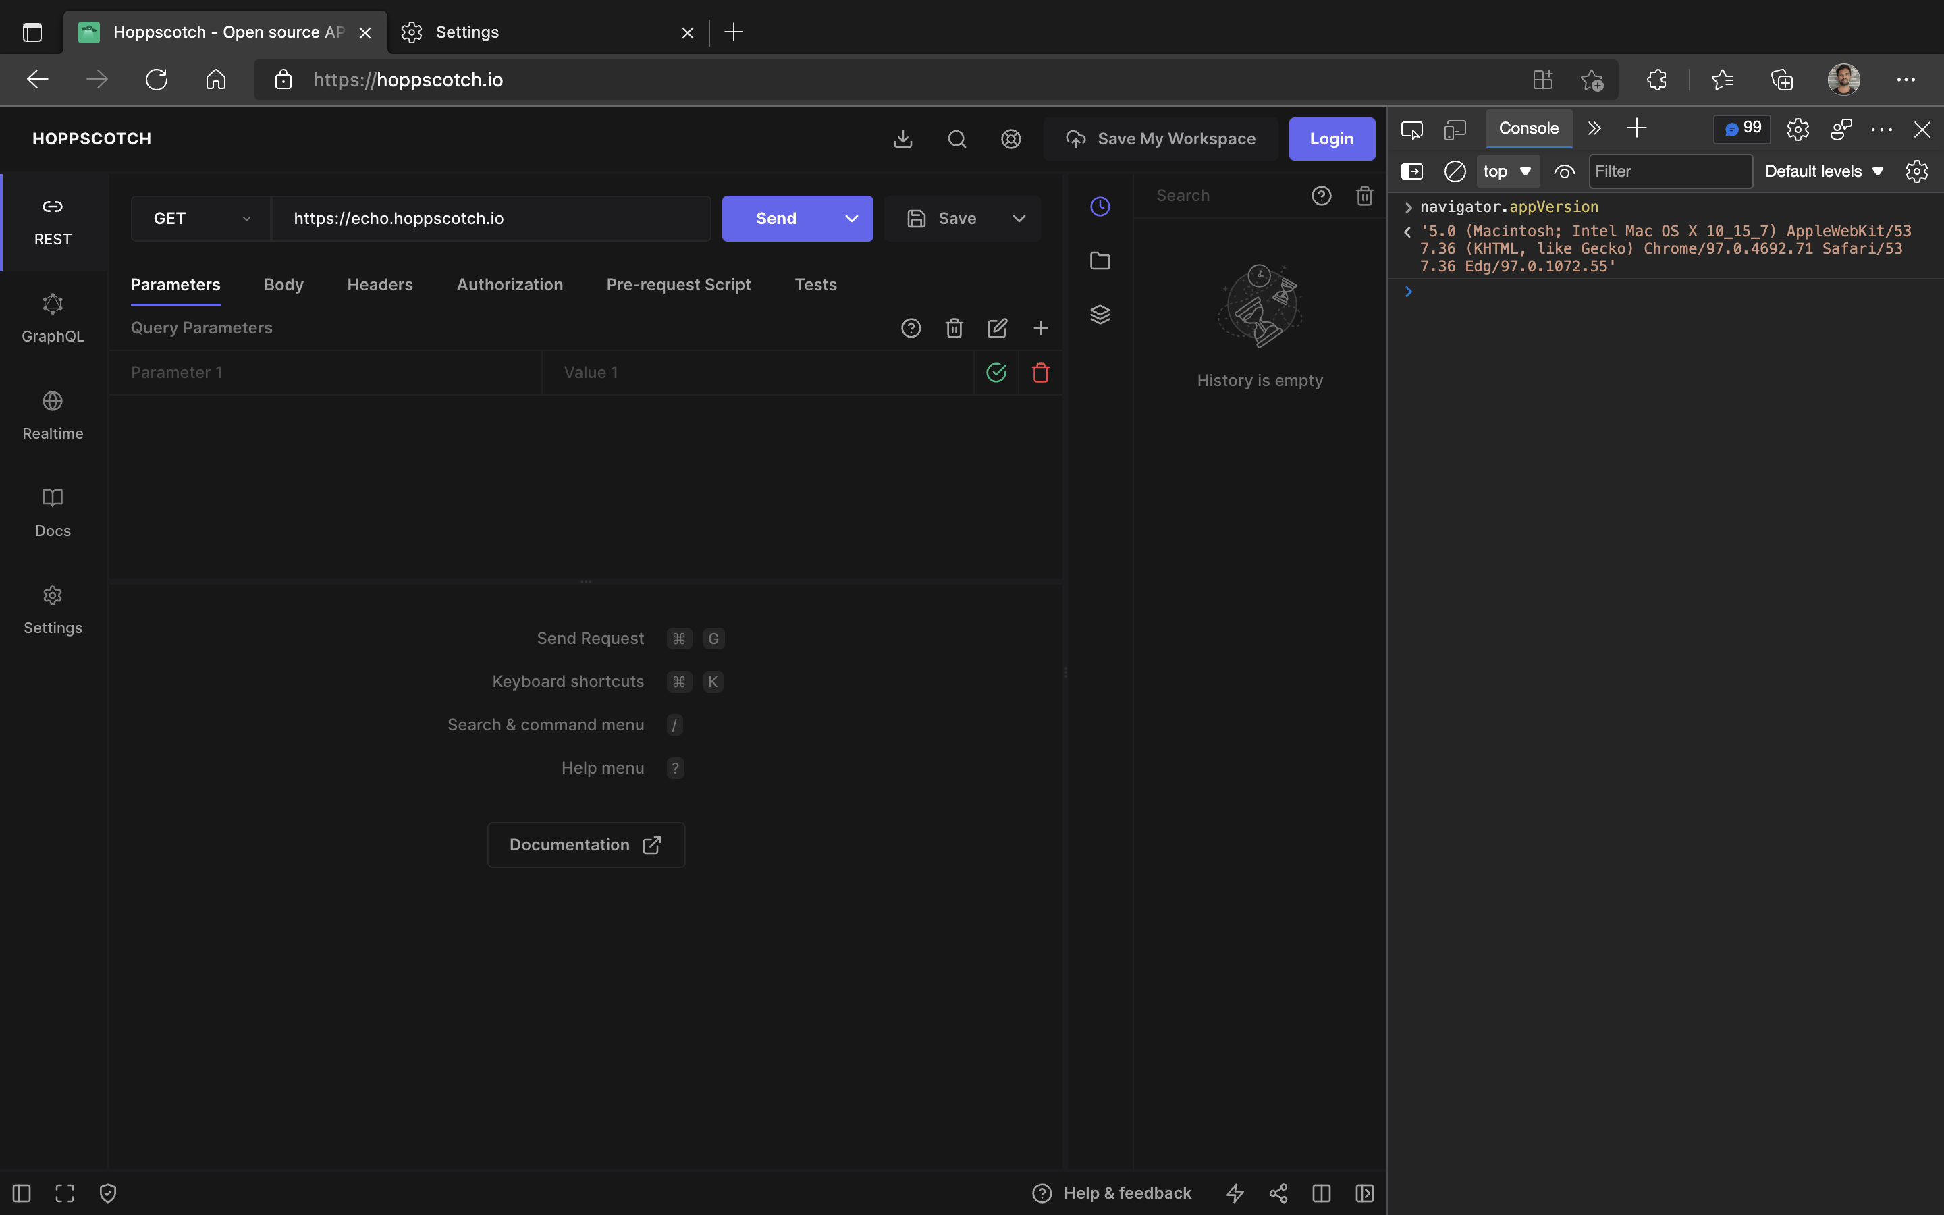Open the Documentation link button
The height and width of the screenshot is (1215, 1944).
click(x=586, y=844)
